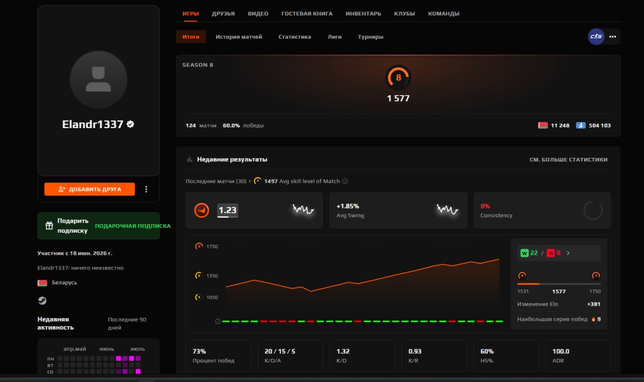Click the ADR 100.0 card
The image size is (644, 382).
(578, 355)
